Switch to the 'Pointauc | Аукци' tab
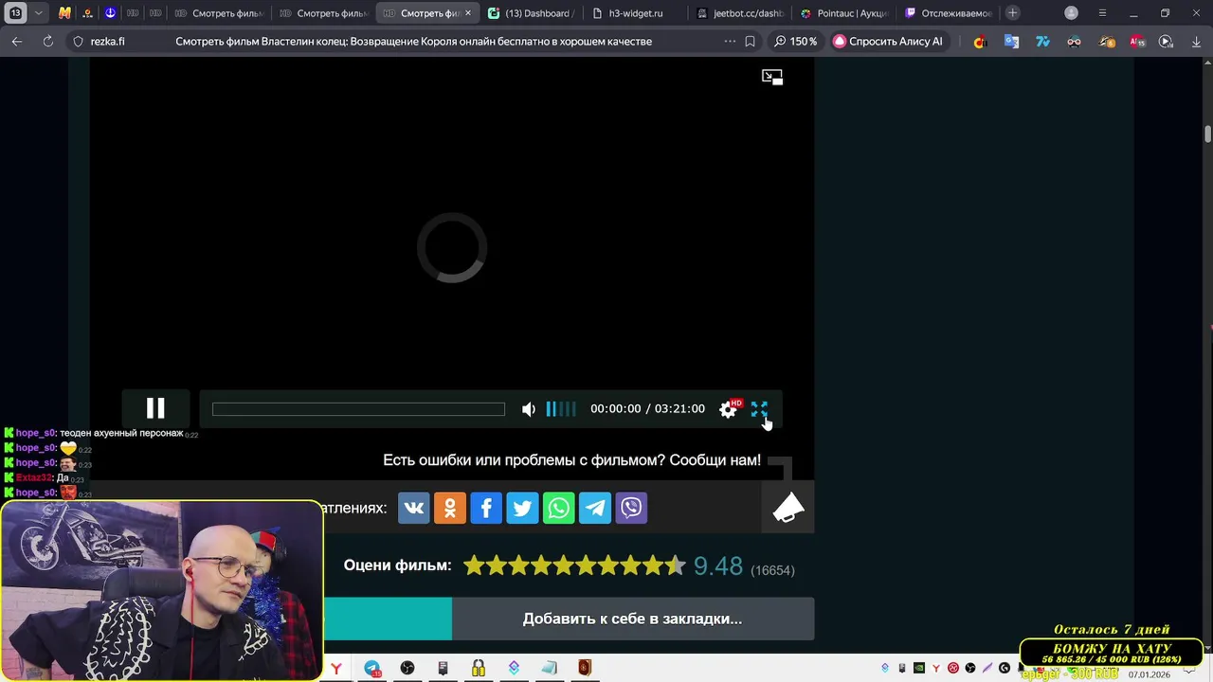 click(843, 13)
